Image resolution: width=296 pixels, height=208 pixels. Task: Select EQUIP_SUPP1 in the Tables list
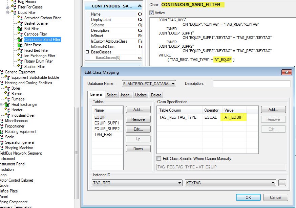point(107,123)
